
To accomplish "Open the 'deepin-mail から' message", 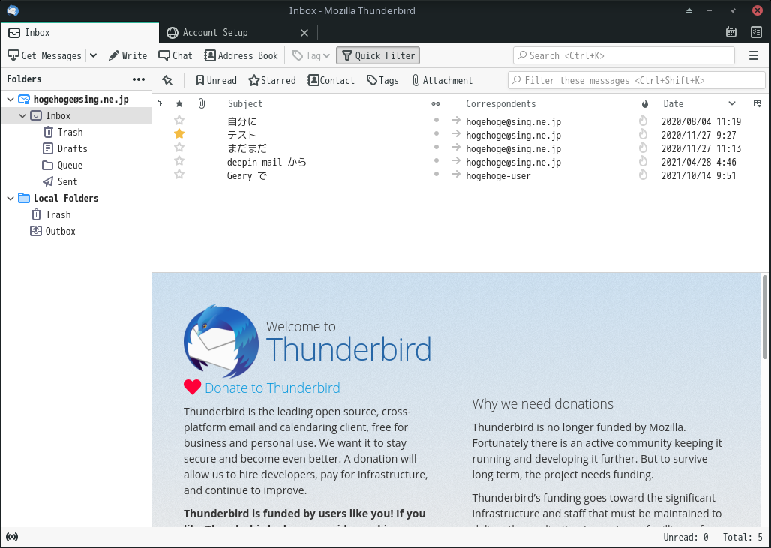I will pos(267,162).
